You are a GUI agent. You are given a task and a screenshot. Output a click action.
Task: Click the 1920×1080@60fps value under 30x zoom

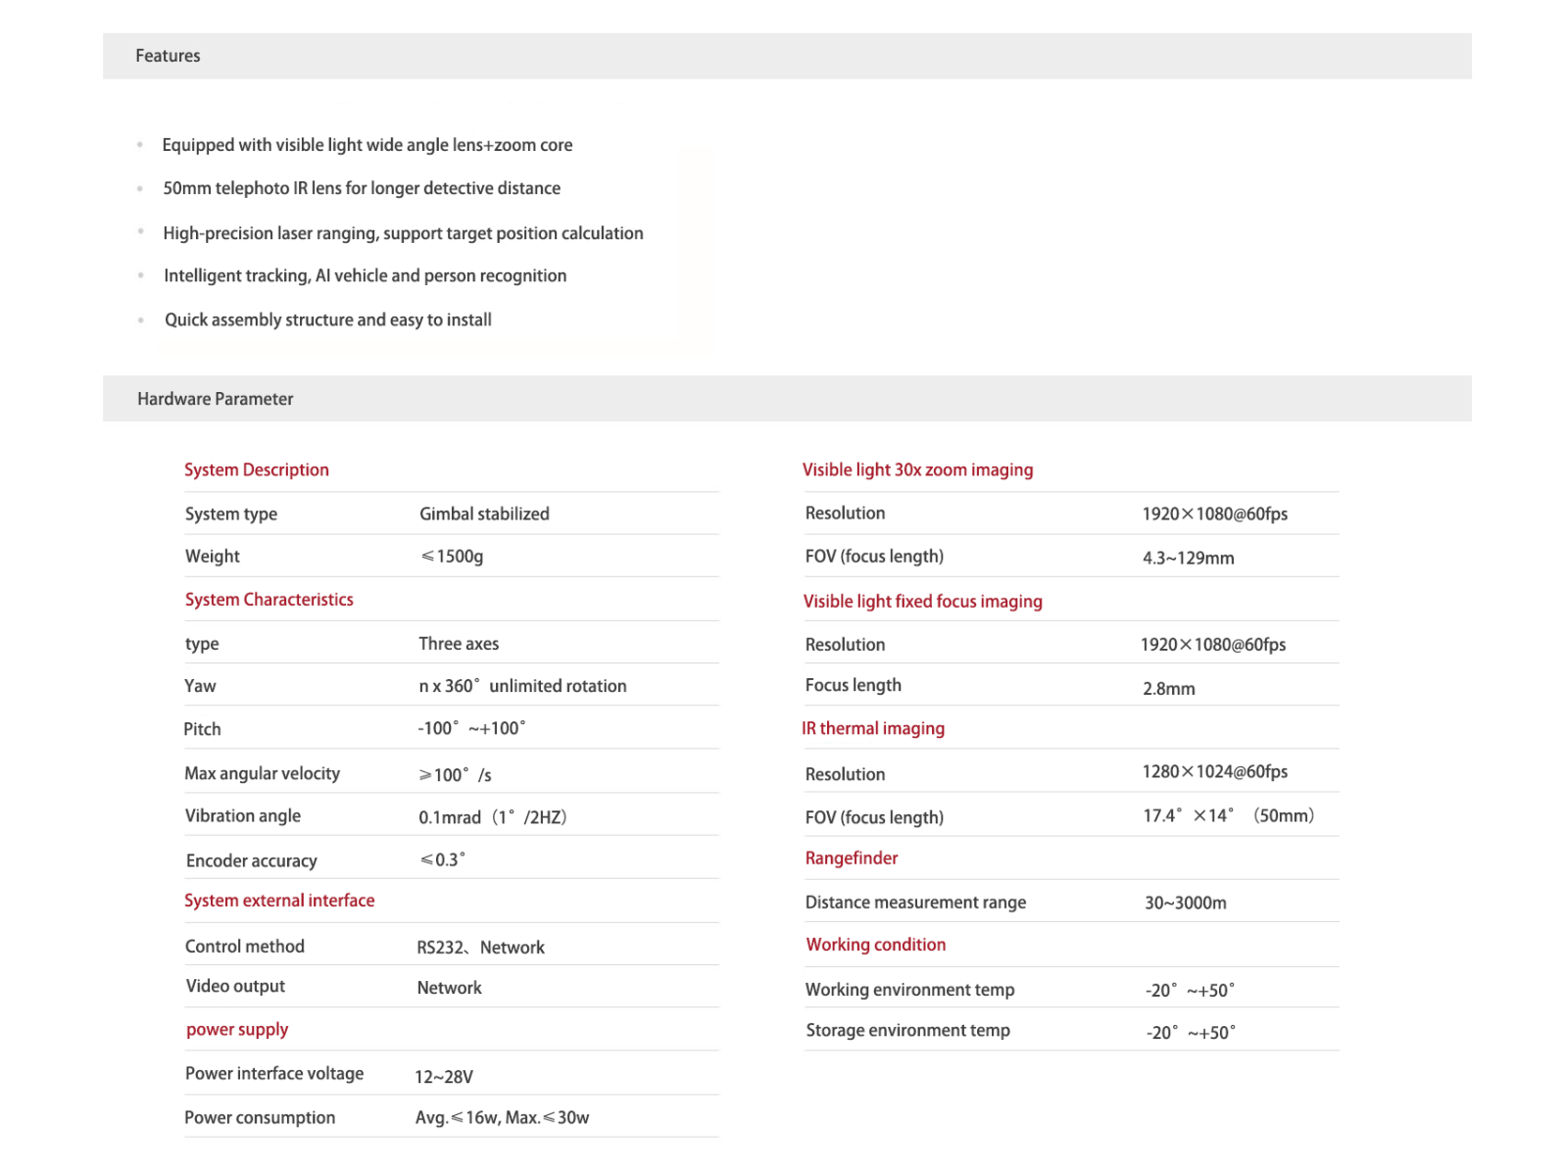1215,514
